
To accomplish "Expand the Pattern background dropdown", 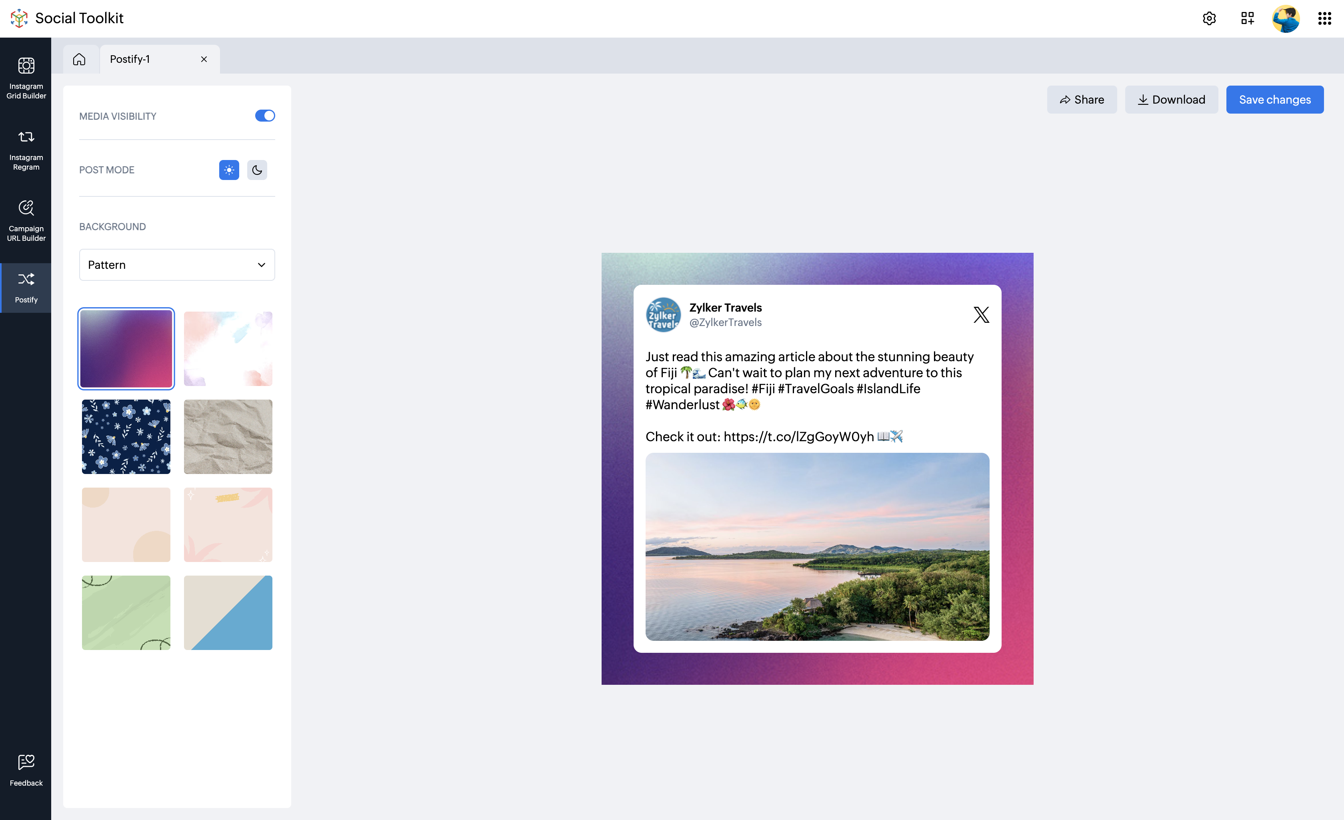I will [x=177, y=265].
